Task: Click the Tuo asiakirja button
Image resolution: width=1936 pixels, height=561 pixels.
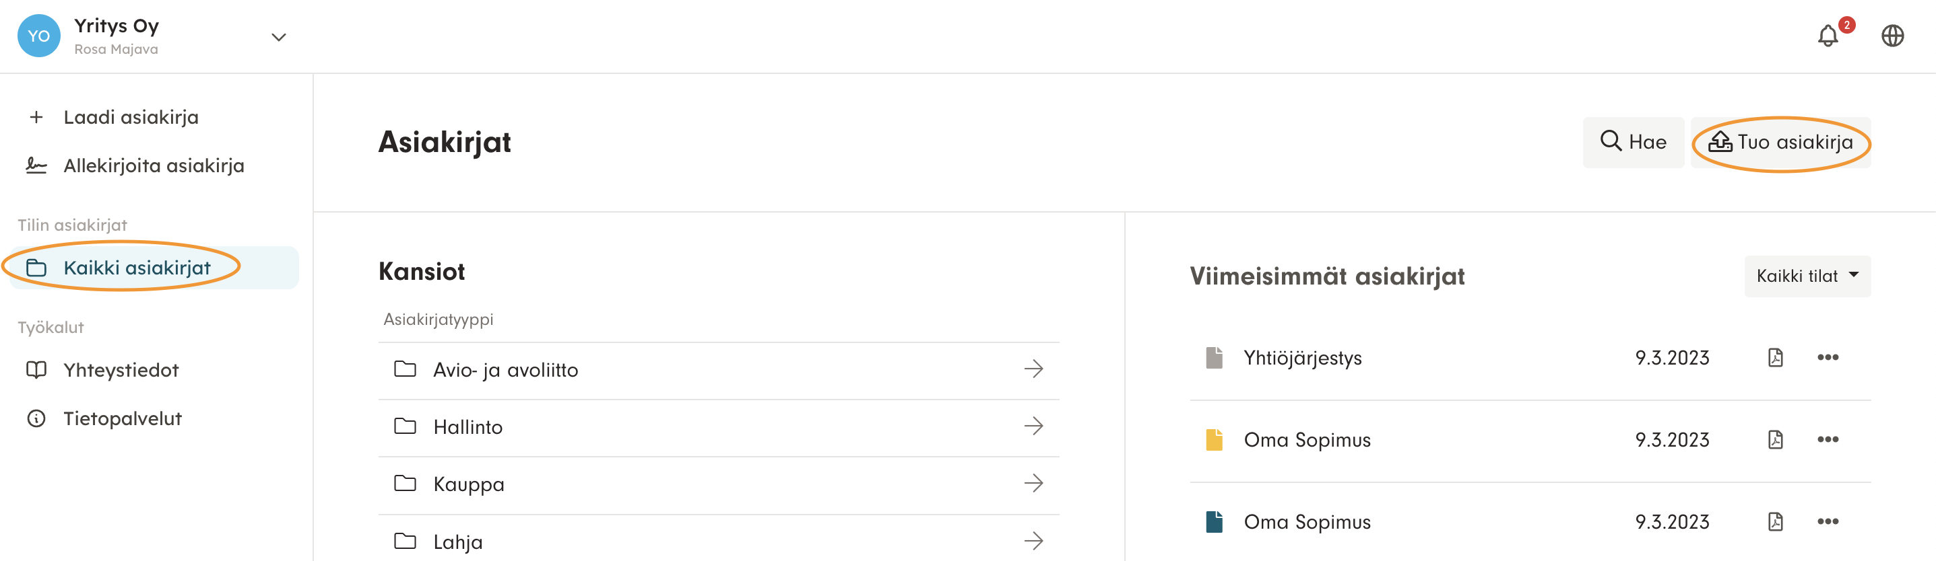Action: [1780, 143]
